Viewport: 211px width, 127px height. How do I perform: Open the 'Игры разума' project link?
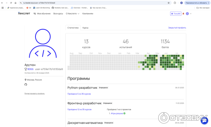(117, 113)
